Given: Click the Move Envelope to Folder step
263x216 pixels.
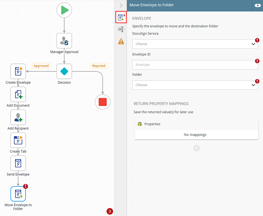Looking at the screenshot, I should click(18, 194).
